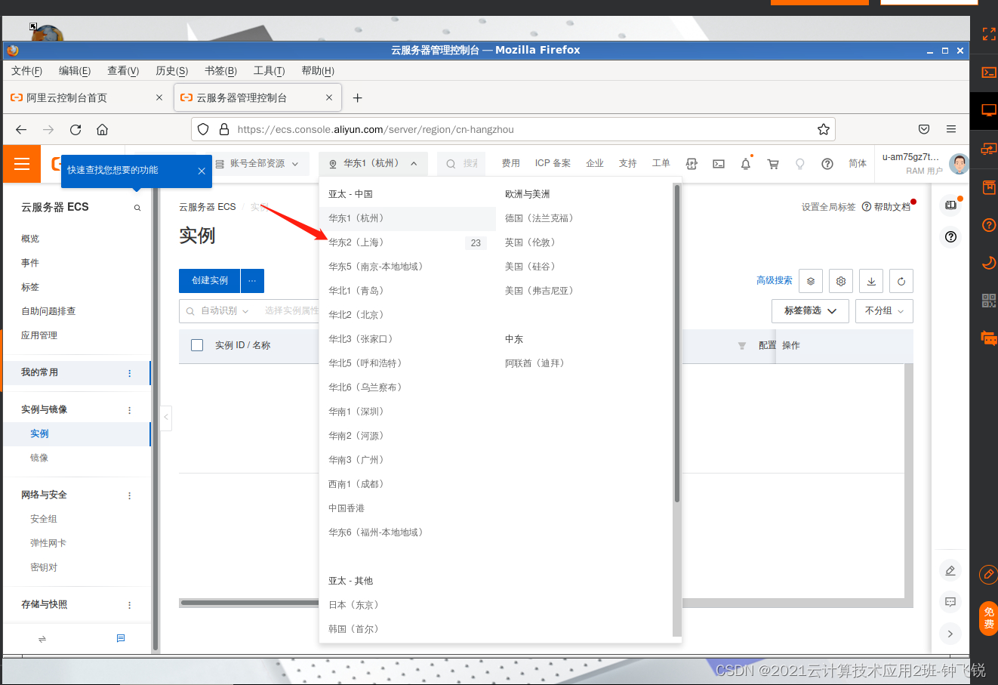The height and width of the screenshot is (685, 998).
Task: Open the 高级搜索 link
Action: coord(774,280)
